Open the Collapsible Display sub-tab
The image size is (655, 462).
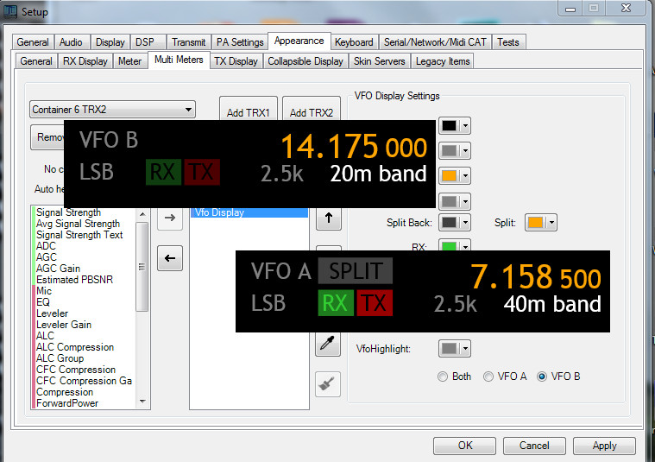coord(305,61)
